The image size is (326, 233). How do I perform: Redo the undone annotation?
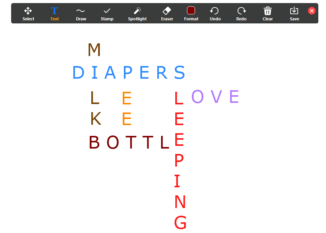(241, 13)
